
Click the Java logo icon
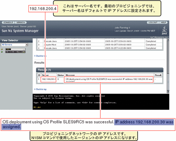point(164,30)
